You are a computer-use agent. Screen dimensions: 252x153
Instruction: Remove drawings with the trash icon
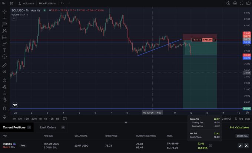[x=4, y=109]
